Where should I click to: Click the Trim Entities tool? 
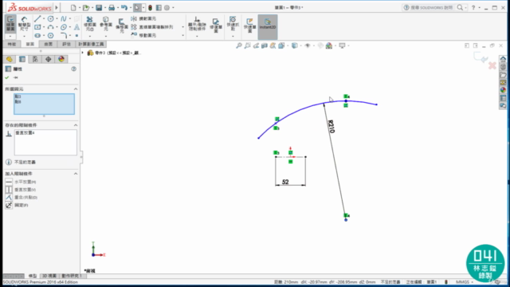point(89,23)
